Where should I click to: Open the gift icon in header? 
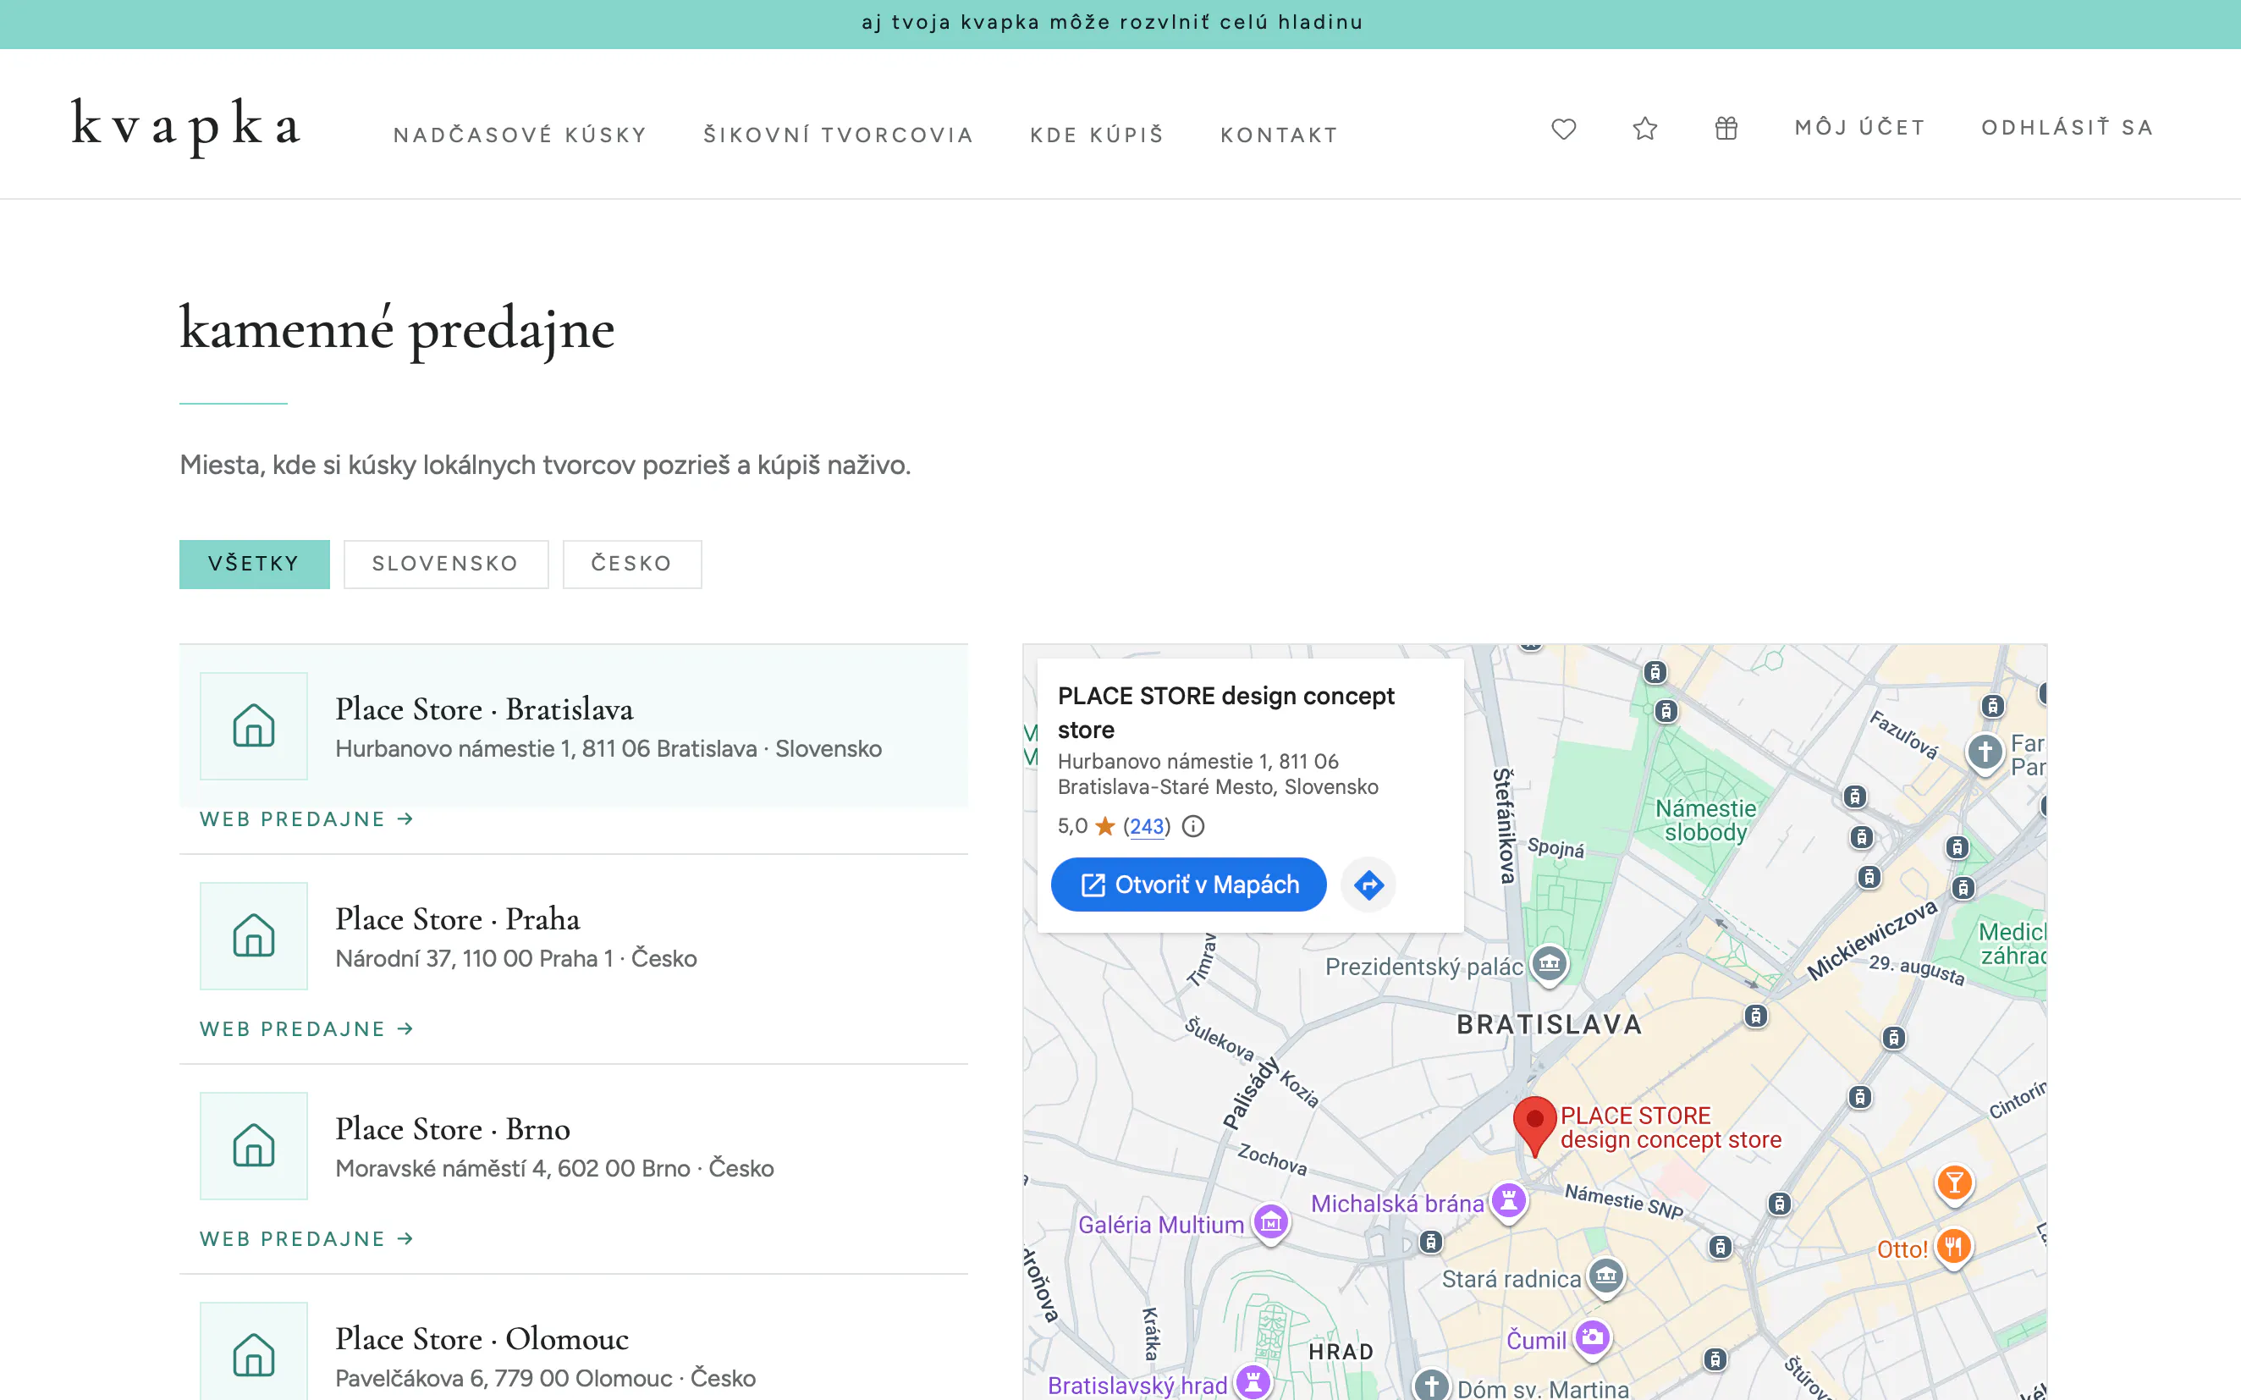[x=1726, y=128]
